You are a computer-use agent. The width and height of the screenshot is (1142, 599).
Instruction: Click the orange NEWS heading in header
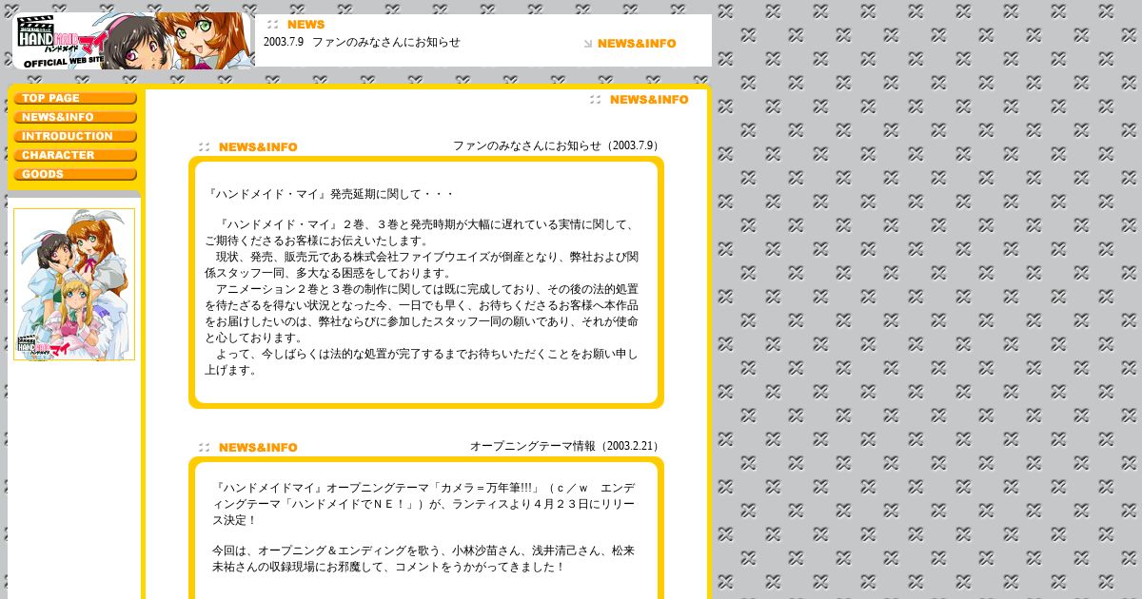305,25
